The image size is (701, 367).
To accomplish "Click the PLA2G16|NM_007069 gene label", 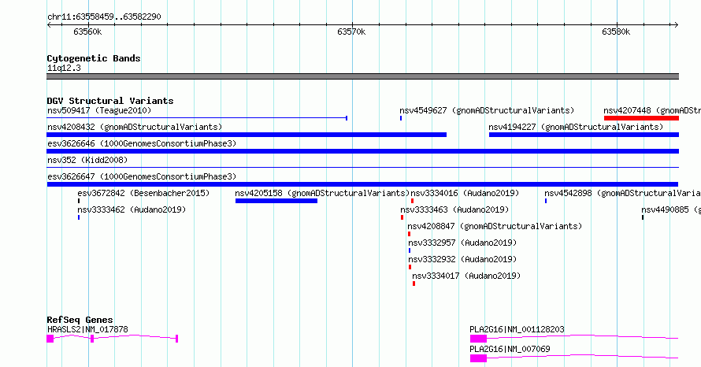I will coord(510,349).
